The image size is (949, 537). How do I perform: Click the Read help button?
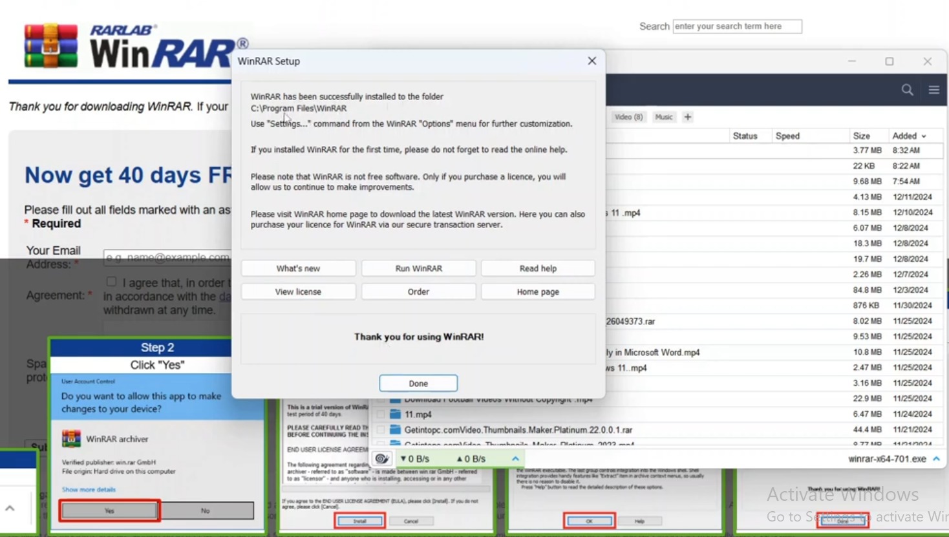(x=538, y=268)
